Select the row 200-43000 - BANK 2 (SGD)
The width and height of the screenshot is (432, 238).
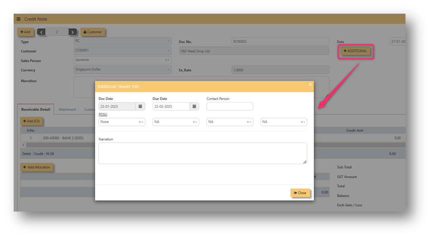point(63,138)
